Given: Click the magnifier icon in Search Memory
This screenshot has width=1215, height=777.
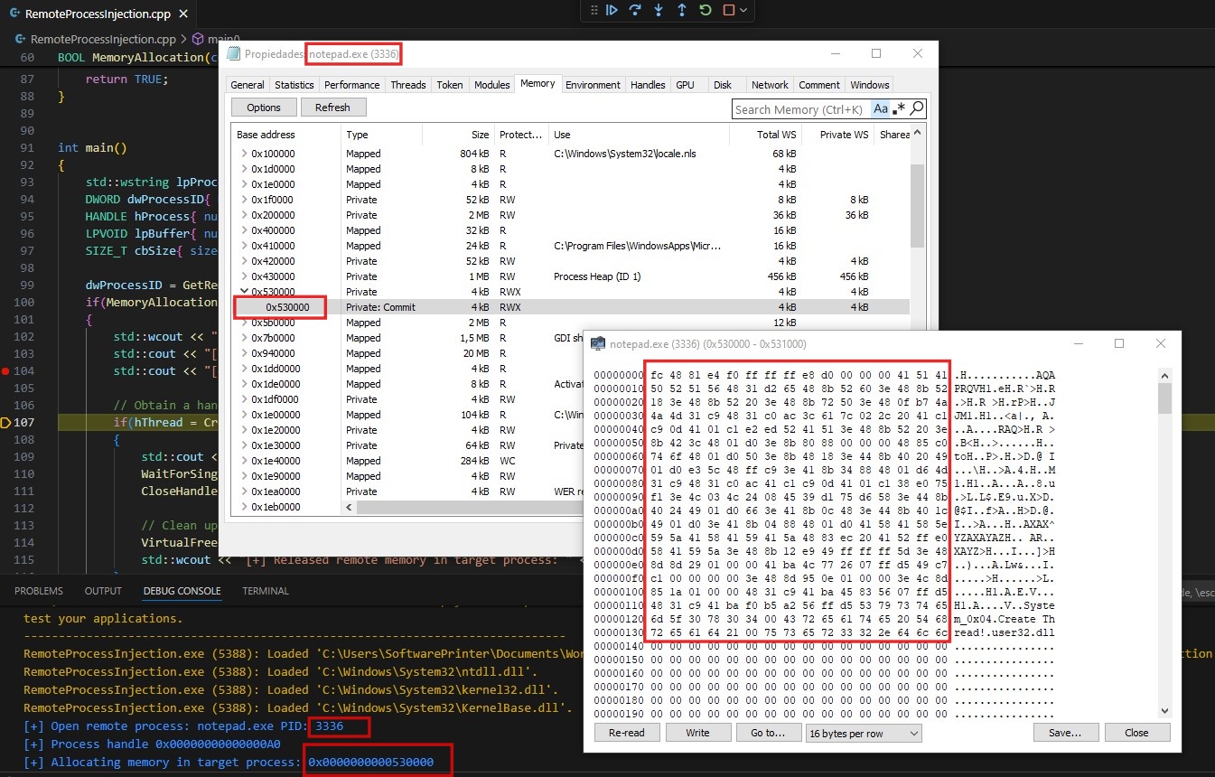Looking at the screenshot, I should tap(916, 109).
